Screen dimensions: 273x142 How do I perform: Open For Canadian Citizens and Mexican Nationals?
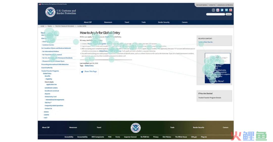[56, 48]
